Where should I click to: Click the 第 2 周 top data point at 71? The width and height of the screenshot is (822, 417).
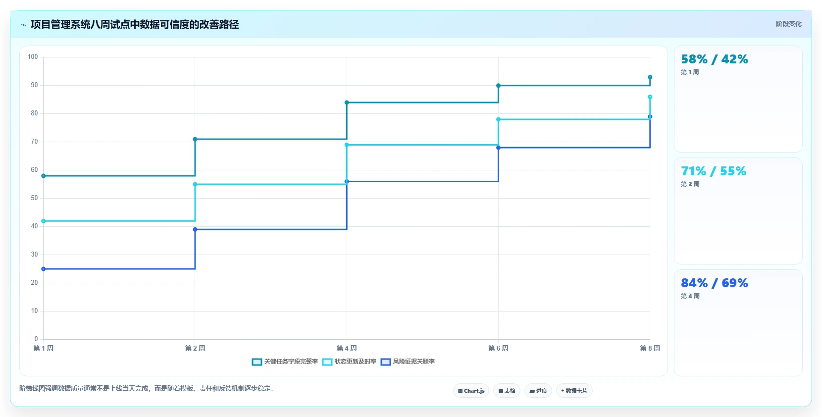(x=195, y=139)
